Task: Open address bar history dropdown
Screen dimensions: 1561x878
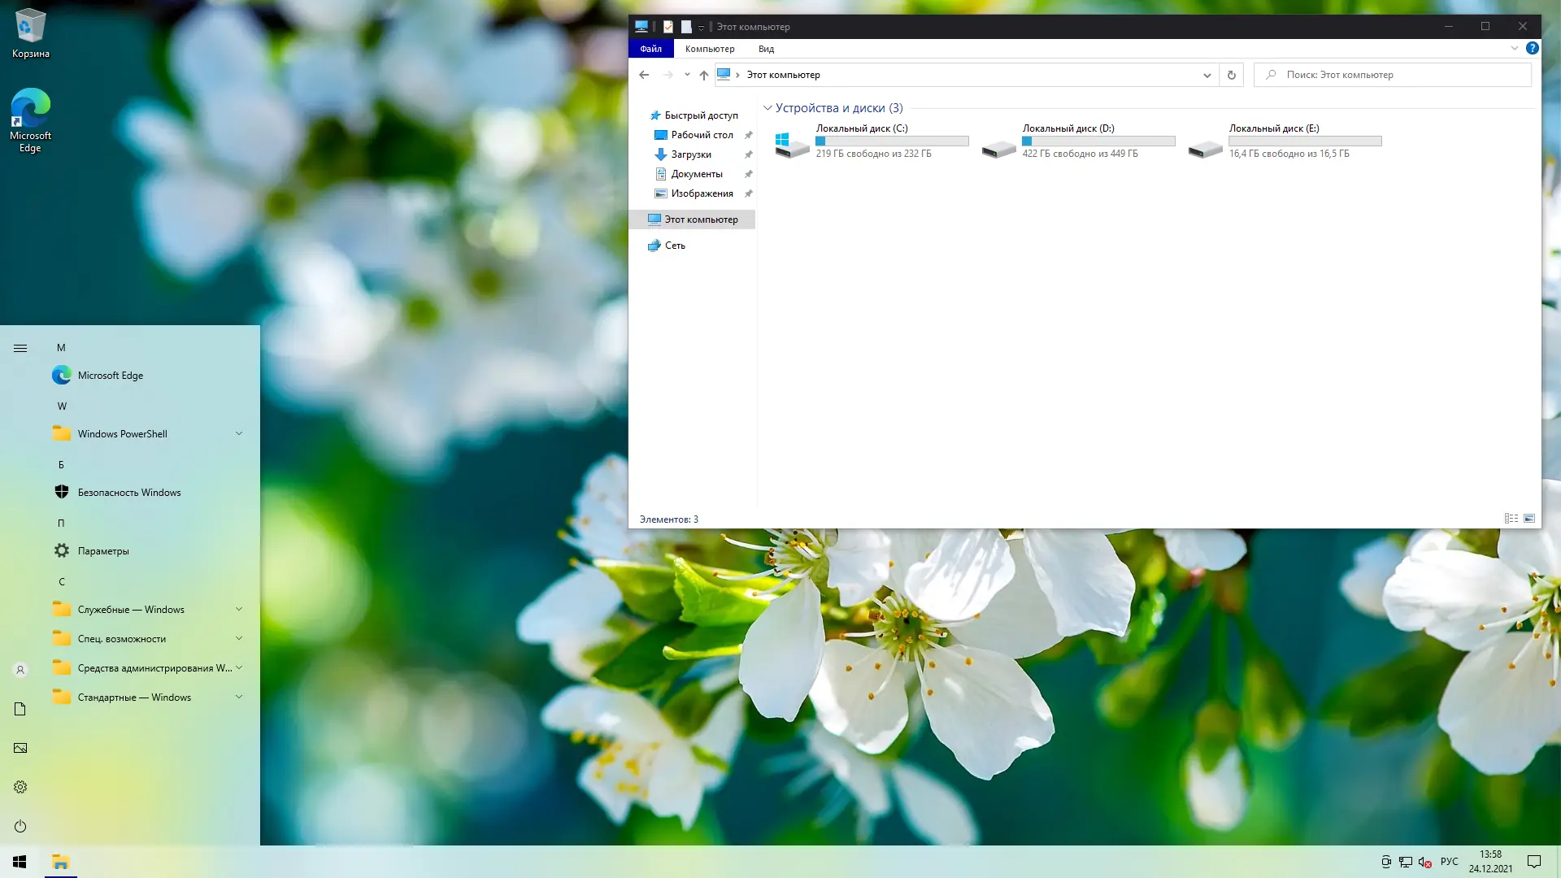Action: [1207, 75]
